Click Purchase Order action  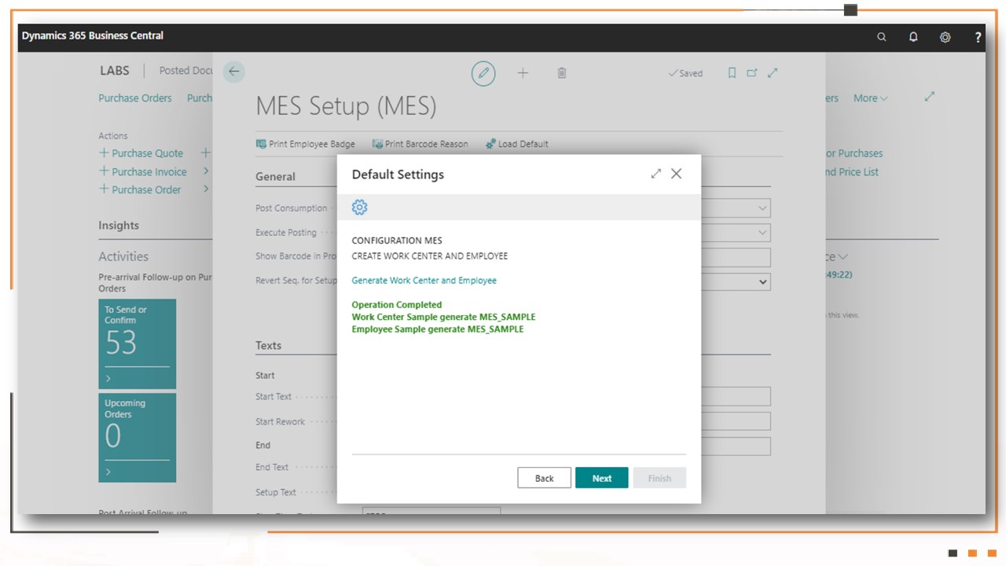click(x=140, y=189)
